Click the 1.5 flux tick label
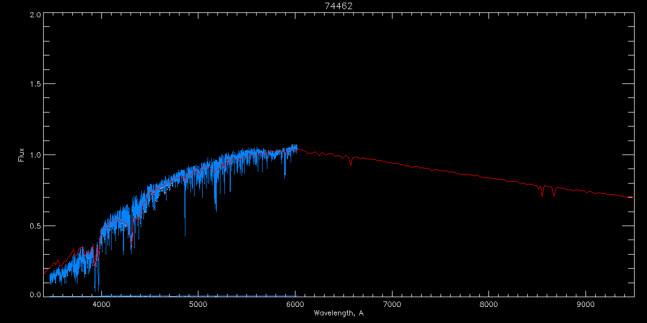This screenshot has height=323, width=647. coord(35,84)
